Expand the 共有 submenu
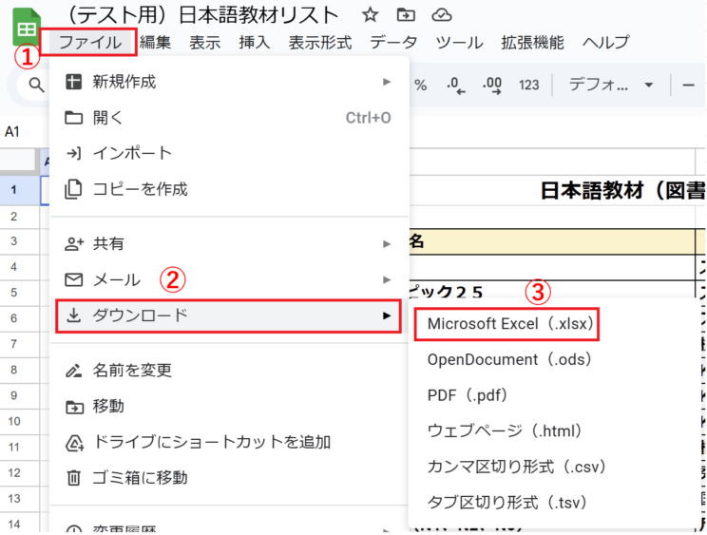 (229, 244)
